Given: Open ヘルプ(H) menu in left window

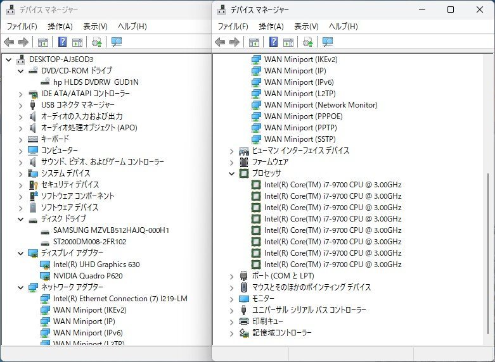Looking at the screenshot, I should [132, 26].
